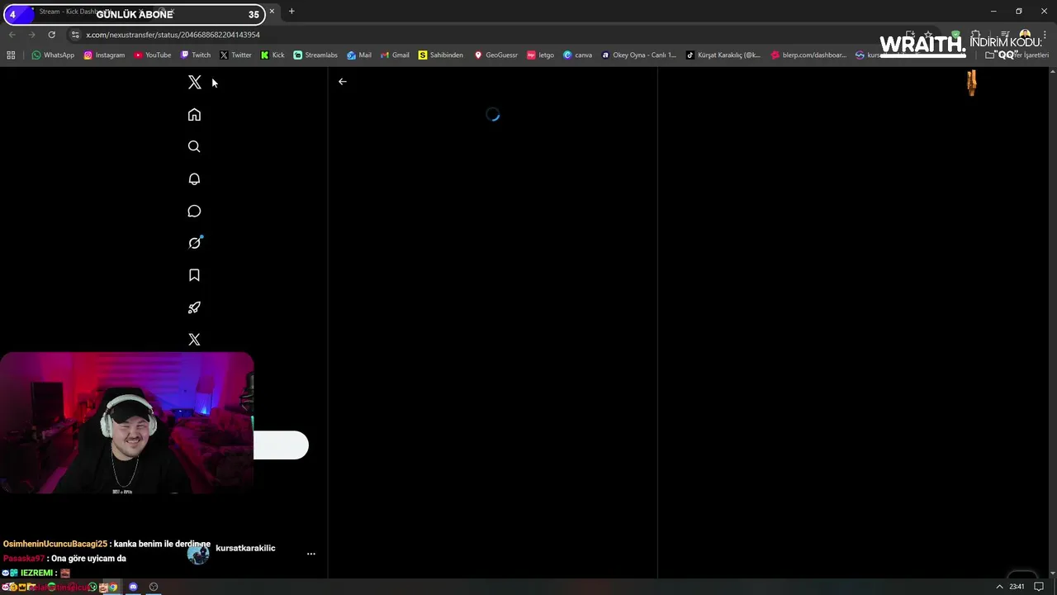Open the Sahibinden bookmark
The height and width of the screenshot is (595, 1057).
441,55
